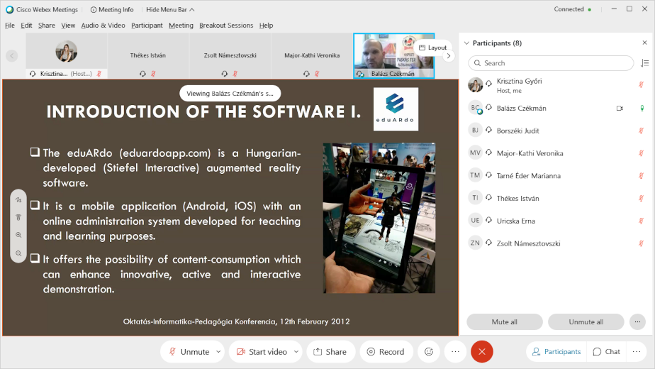Select Balázs Czékmán video thumbnail
Screen dimensions: 655x369
tap(394, 56)
